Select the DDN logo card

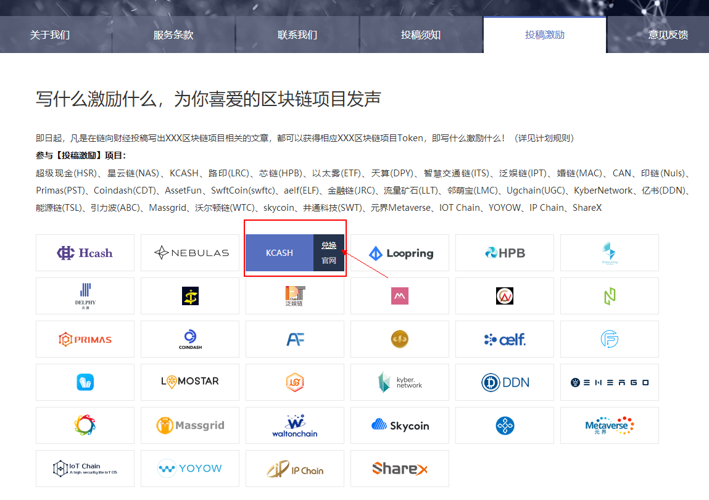[505, 382]
